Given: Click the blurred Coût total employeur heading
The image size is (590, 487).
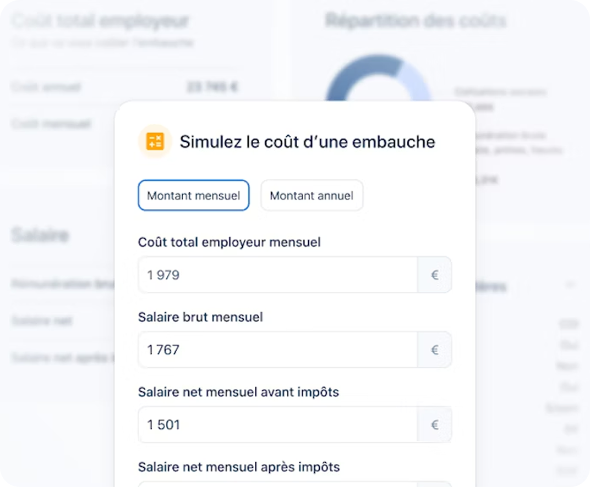Looking at the screenshot, I should 101,21.
